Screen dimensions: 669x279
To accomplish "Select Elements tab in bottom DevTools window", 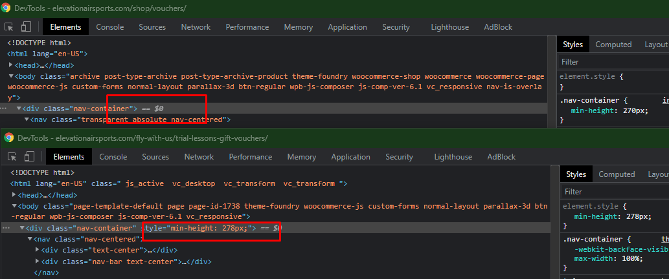I will click(69, 156).
